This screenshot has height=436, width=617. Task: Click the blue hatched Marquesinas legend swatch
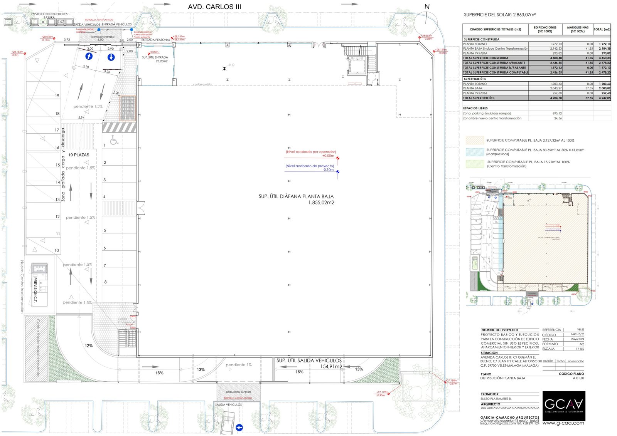tap(475, 152)
